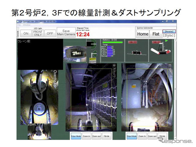Image resolution: width=196 pixels, height=147 pixels.
Task: Click the scrollbar up arrow
Action: pos(175,40)
